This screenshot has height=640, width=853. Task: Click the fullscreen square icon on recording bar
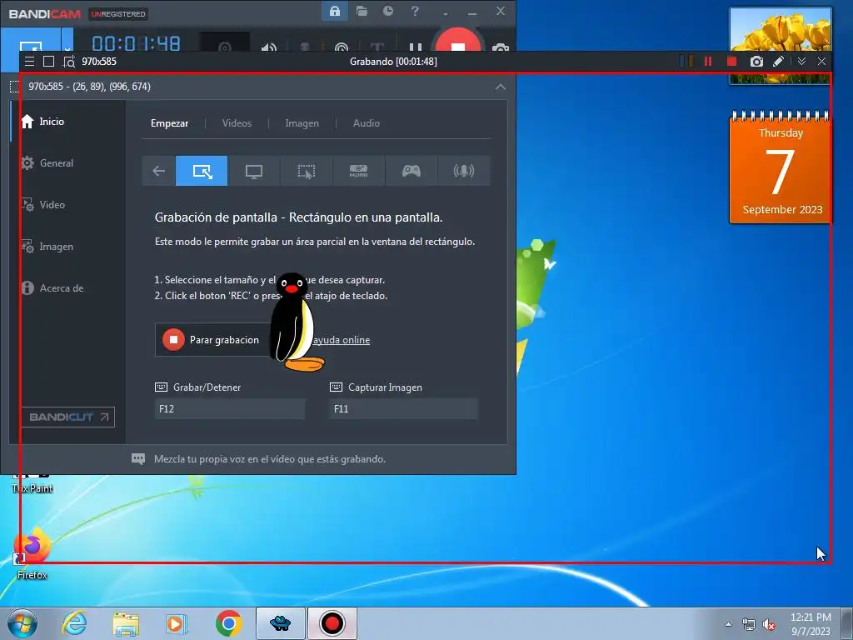pyautogui.click(x=48, y=62)
